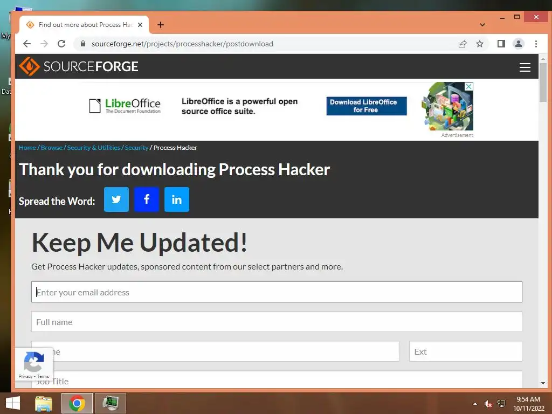The height and width of the screenshot is (414, 552).
Task: Share this page icon in address bar
Action: click(463, 44)
